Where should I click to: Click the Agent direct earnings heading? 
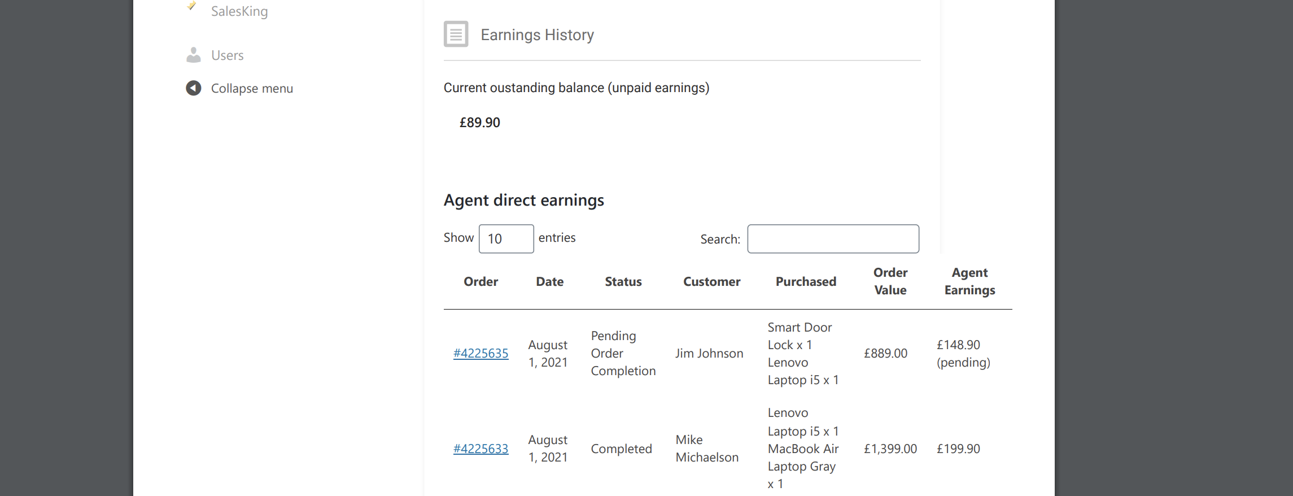tap(524, 200)
